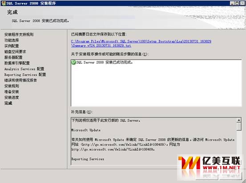Select the 数据库引擎配置 step
The height and width of the screenshot is (183, 246).
(17, 63)
